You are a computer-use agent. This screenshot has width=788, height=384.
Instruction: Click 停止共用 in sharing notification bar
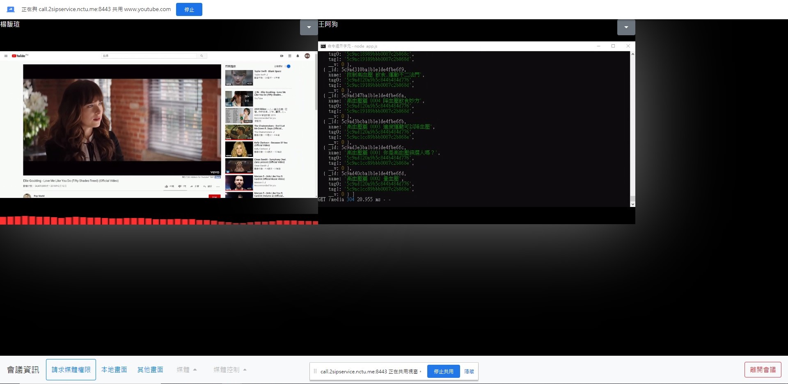tap(443, 371)
